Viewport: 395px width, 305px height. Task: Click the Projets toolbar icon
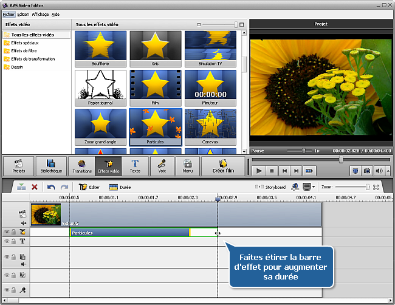tap(19, 166)
